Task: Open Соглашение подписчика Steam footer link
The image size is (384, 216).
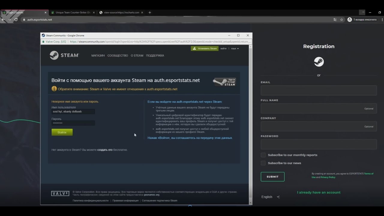Action: (x=160, y=200)
